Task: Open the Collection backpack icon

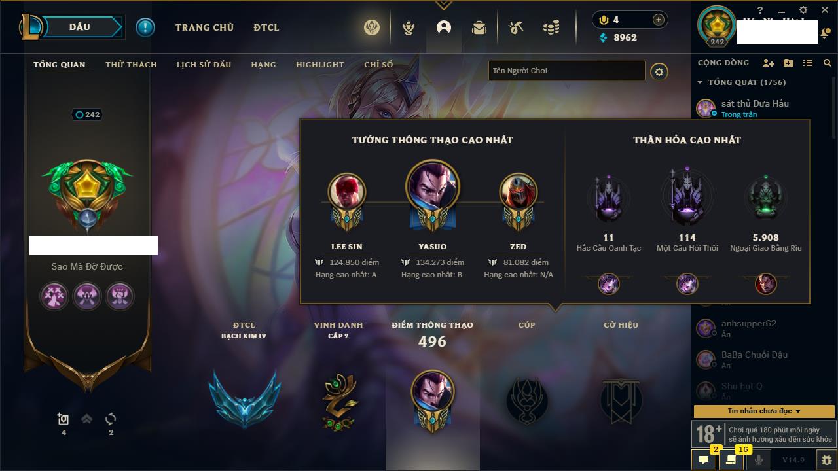Action: click(479, 27)
